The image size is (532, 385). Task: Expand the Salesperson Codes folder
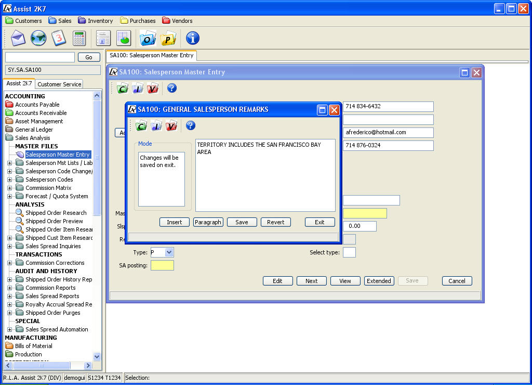pos(9,179)
